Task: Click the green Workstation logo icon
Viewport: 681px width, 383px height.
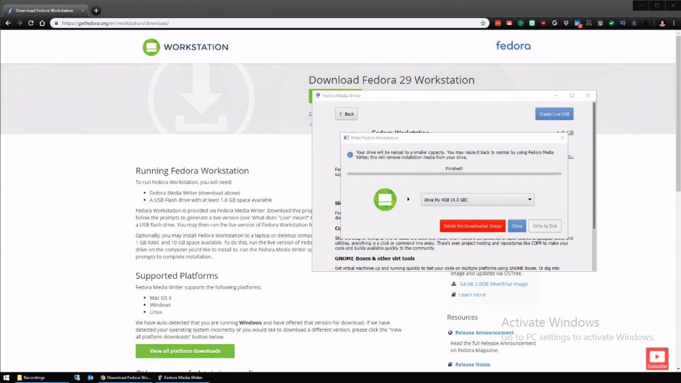Action: pos(151,47)
